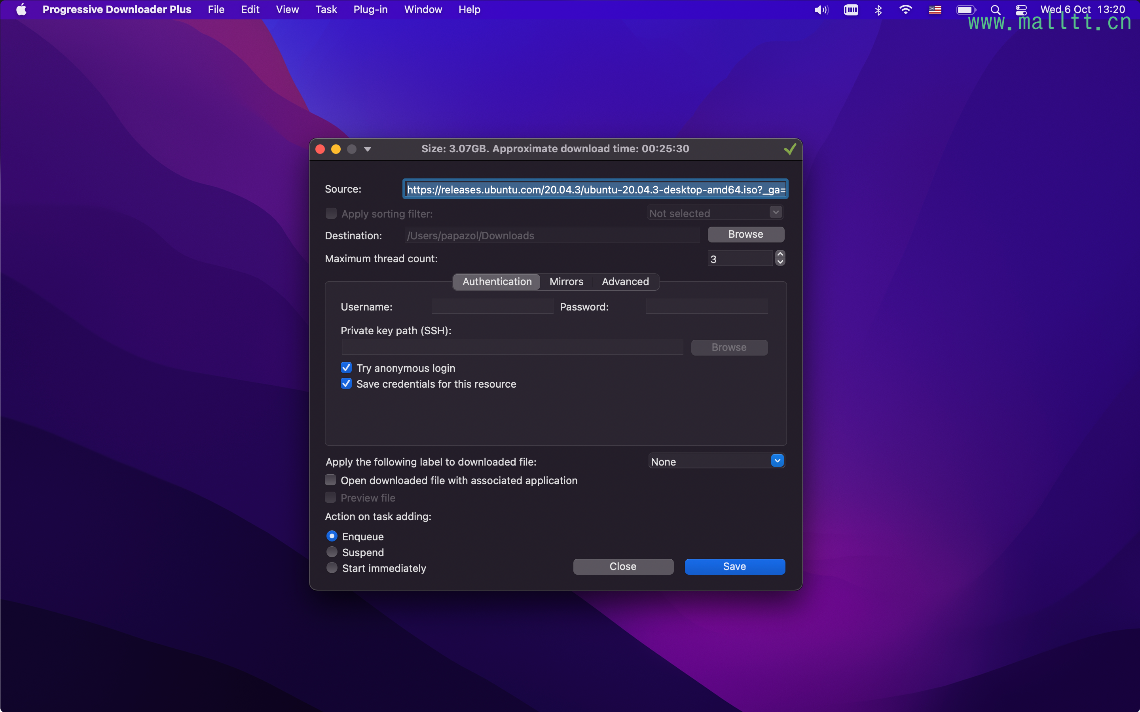Click the keyboard/memory indicator menu bar icon
The width and height of the screenshot is (1140, 712).
click(x=851, y=10)
